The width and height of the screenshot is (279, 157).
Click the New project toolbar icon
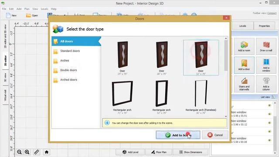click(x=11, y=16)
